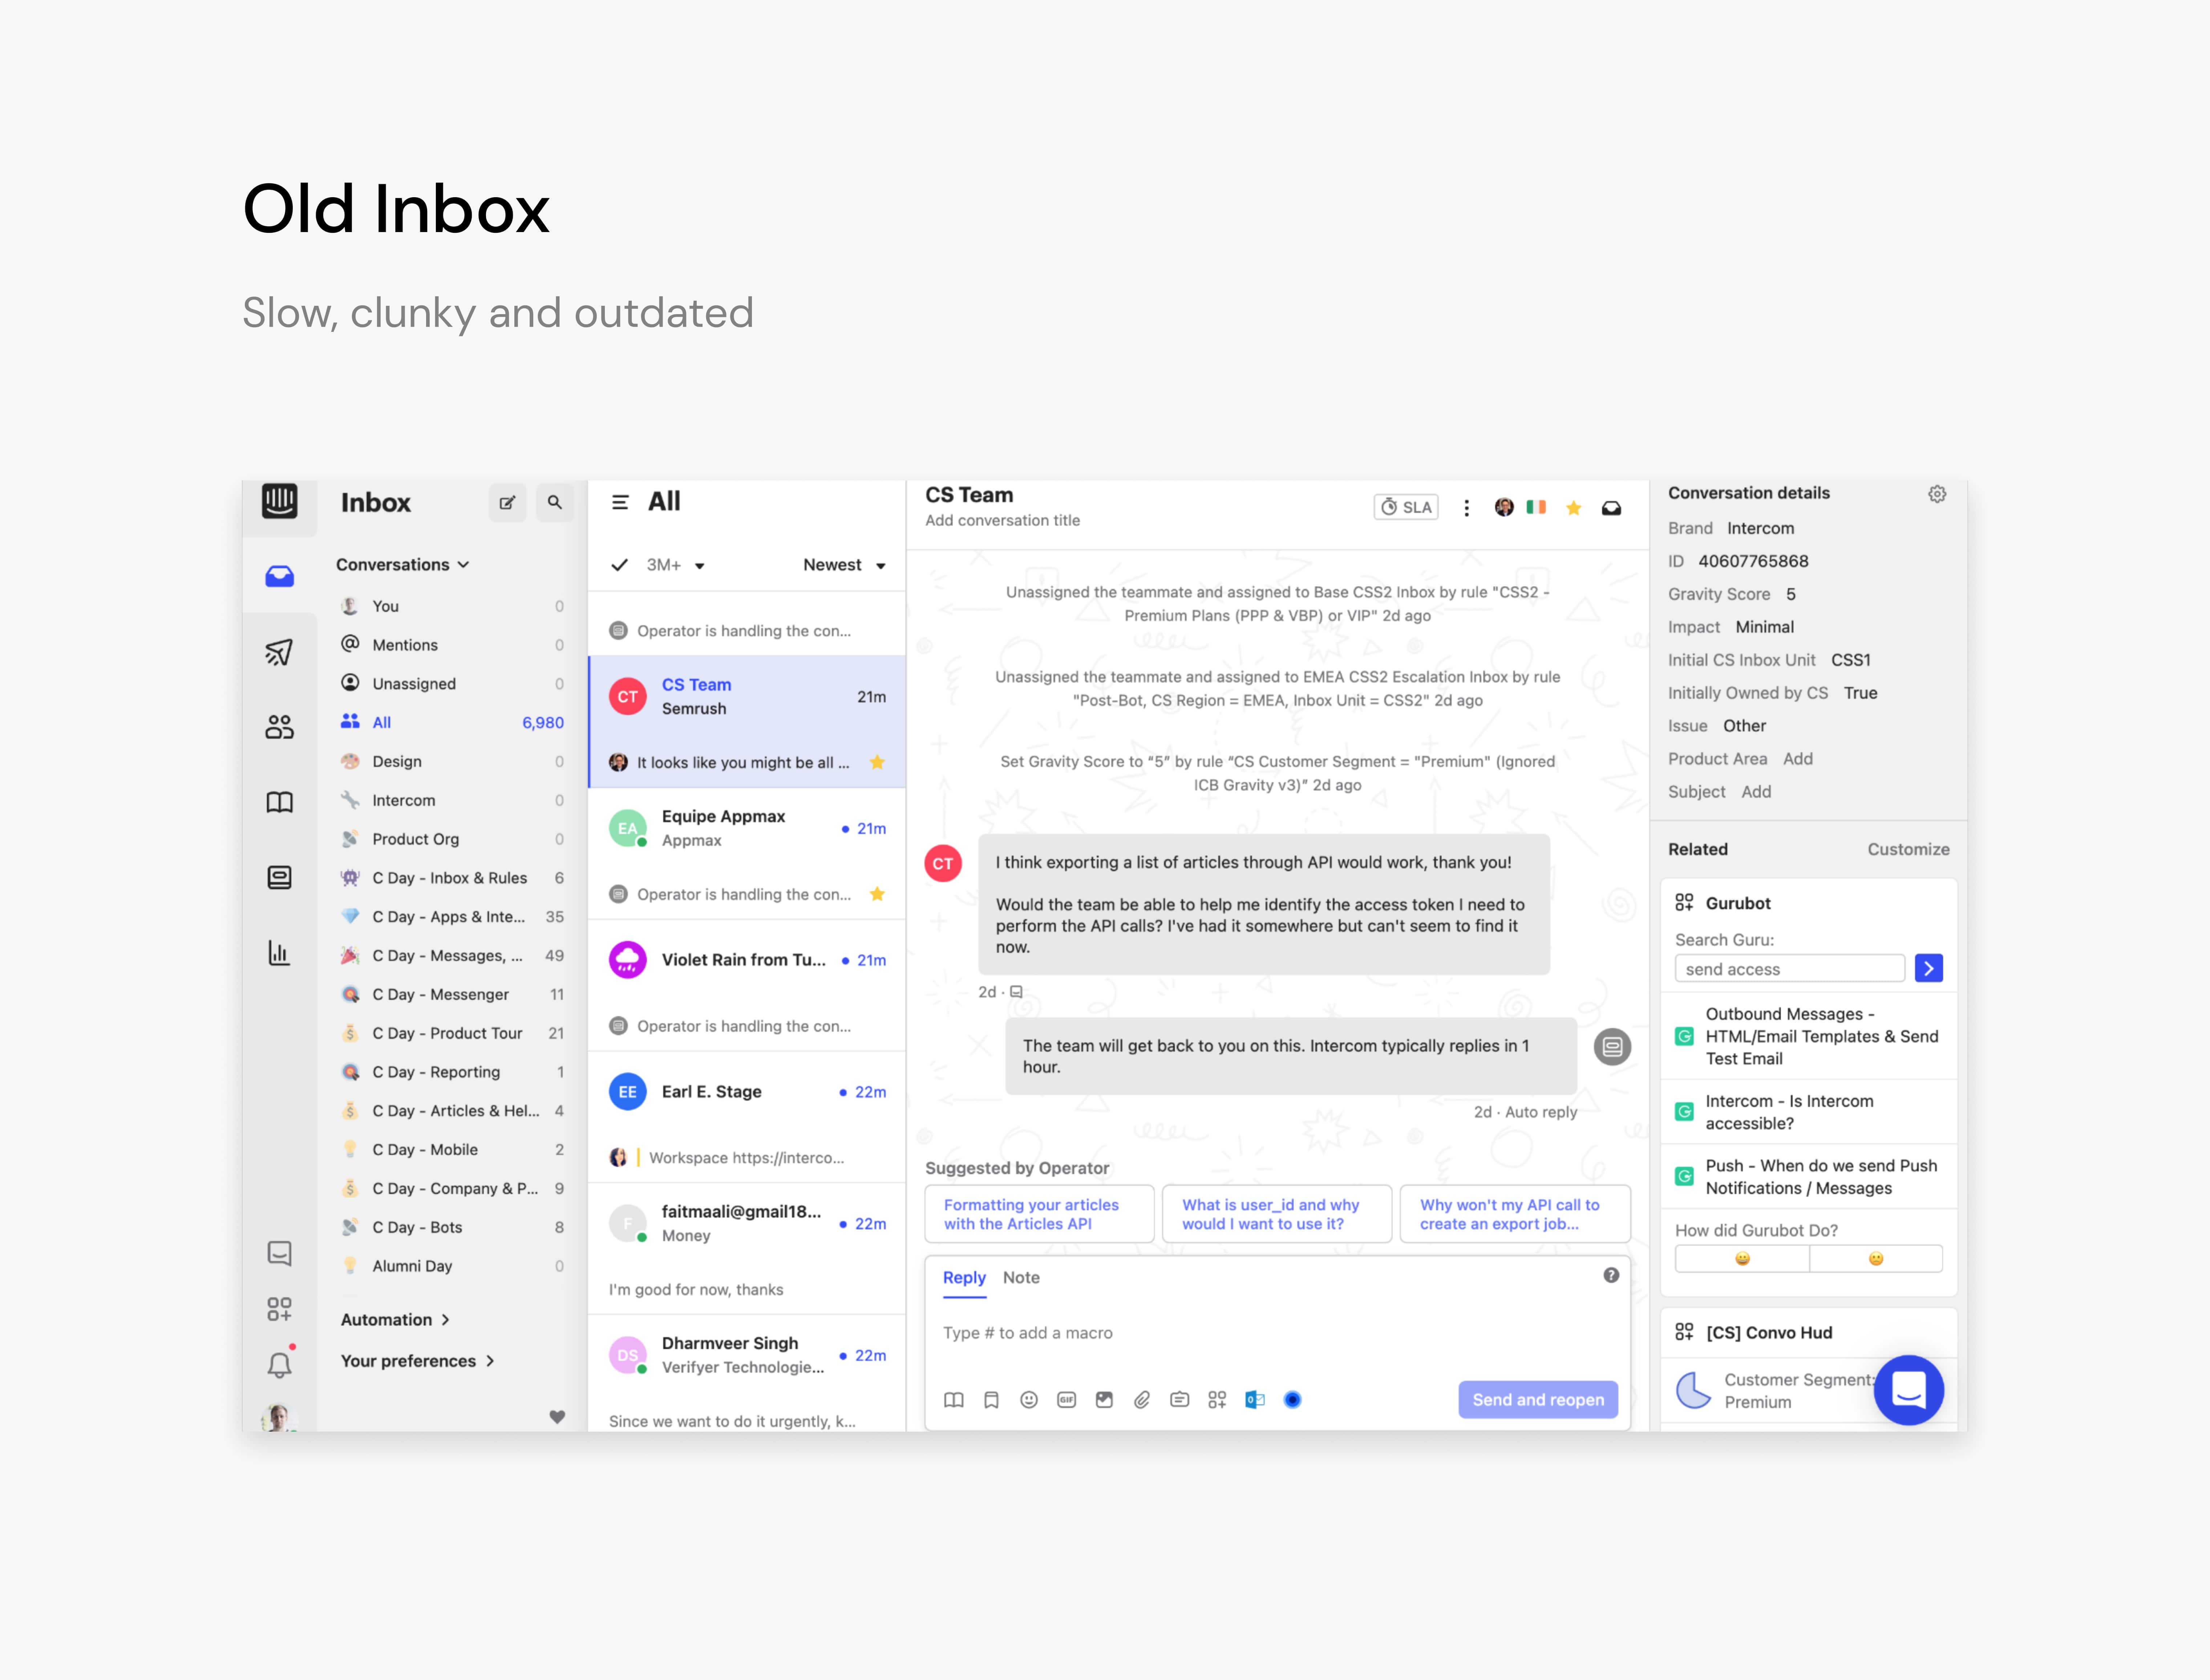The image size is (2210, 1680).
Task: Insert emoji using the smiley icon
Action: tap(1029, 1400)
